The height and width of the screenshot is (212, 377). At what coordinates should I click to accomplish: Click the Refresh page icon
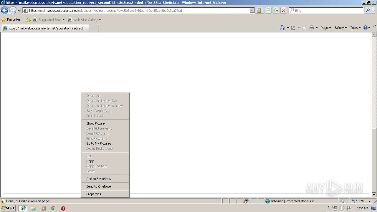click(276, 11)
